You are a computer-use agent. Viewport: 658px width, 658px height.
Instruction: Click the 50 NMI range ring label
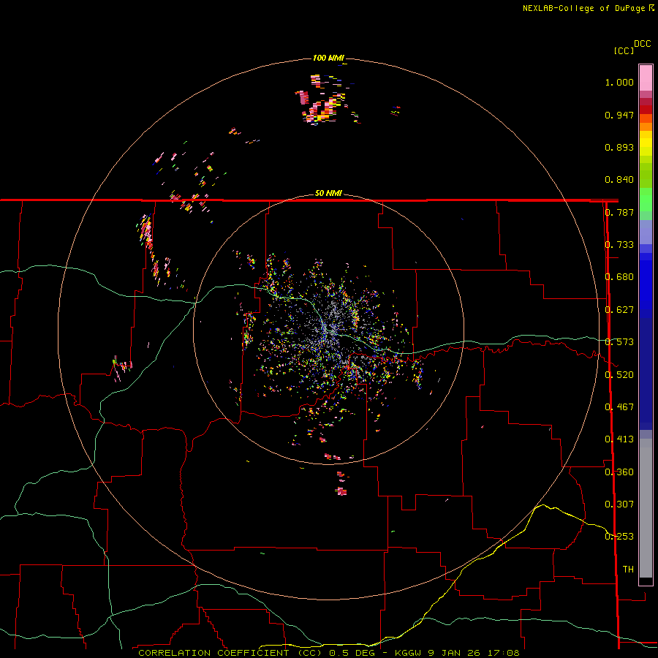point(328,193)
